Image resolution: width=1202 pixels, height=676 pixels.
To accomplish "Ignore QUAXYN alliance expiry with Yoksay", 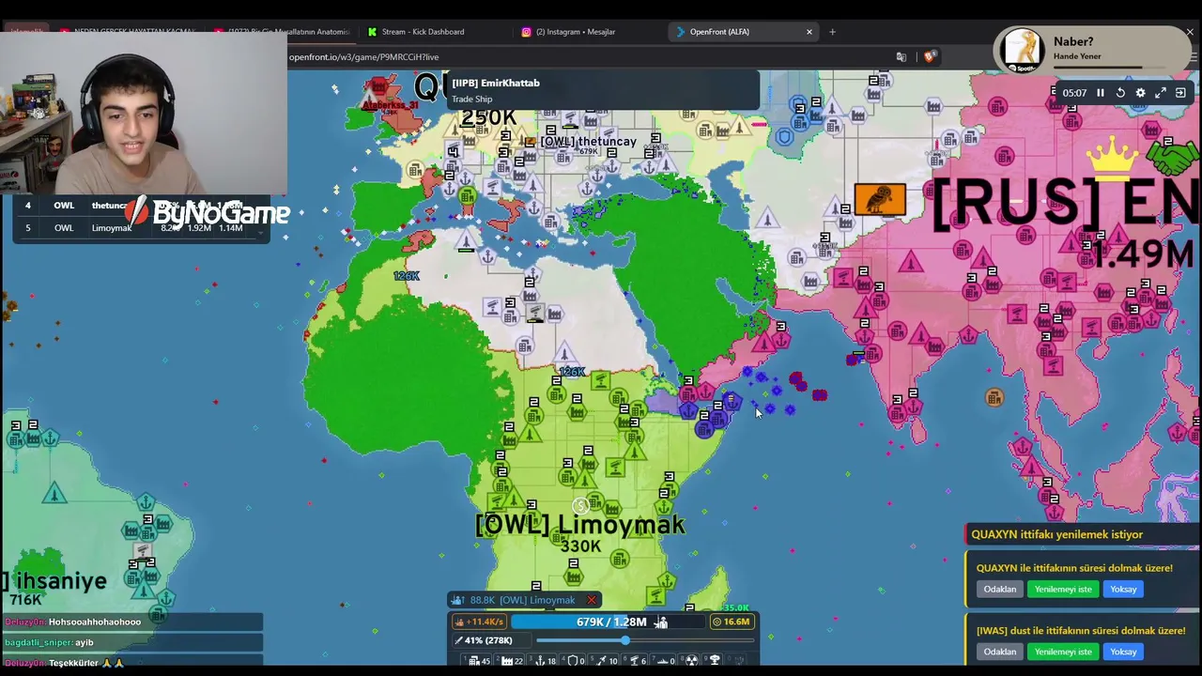I will pos(1123,590).
